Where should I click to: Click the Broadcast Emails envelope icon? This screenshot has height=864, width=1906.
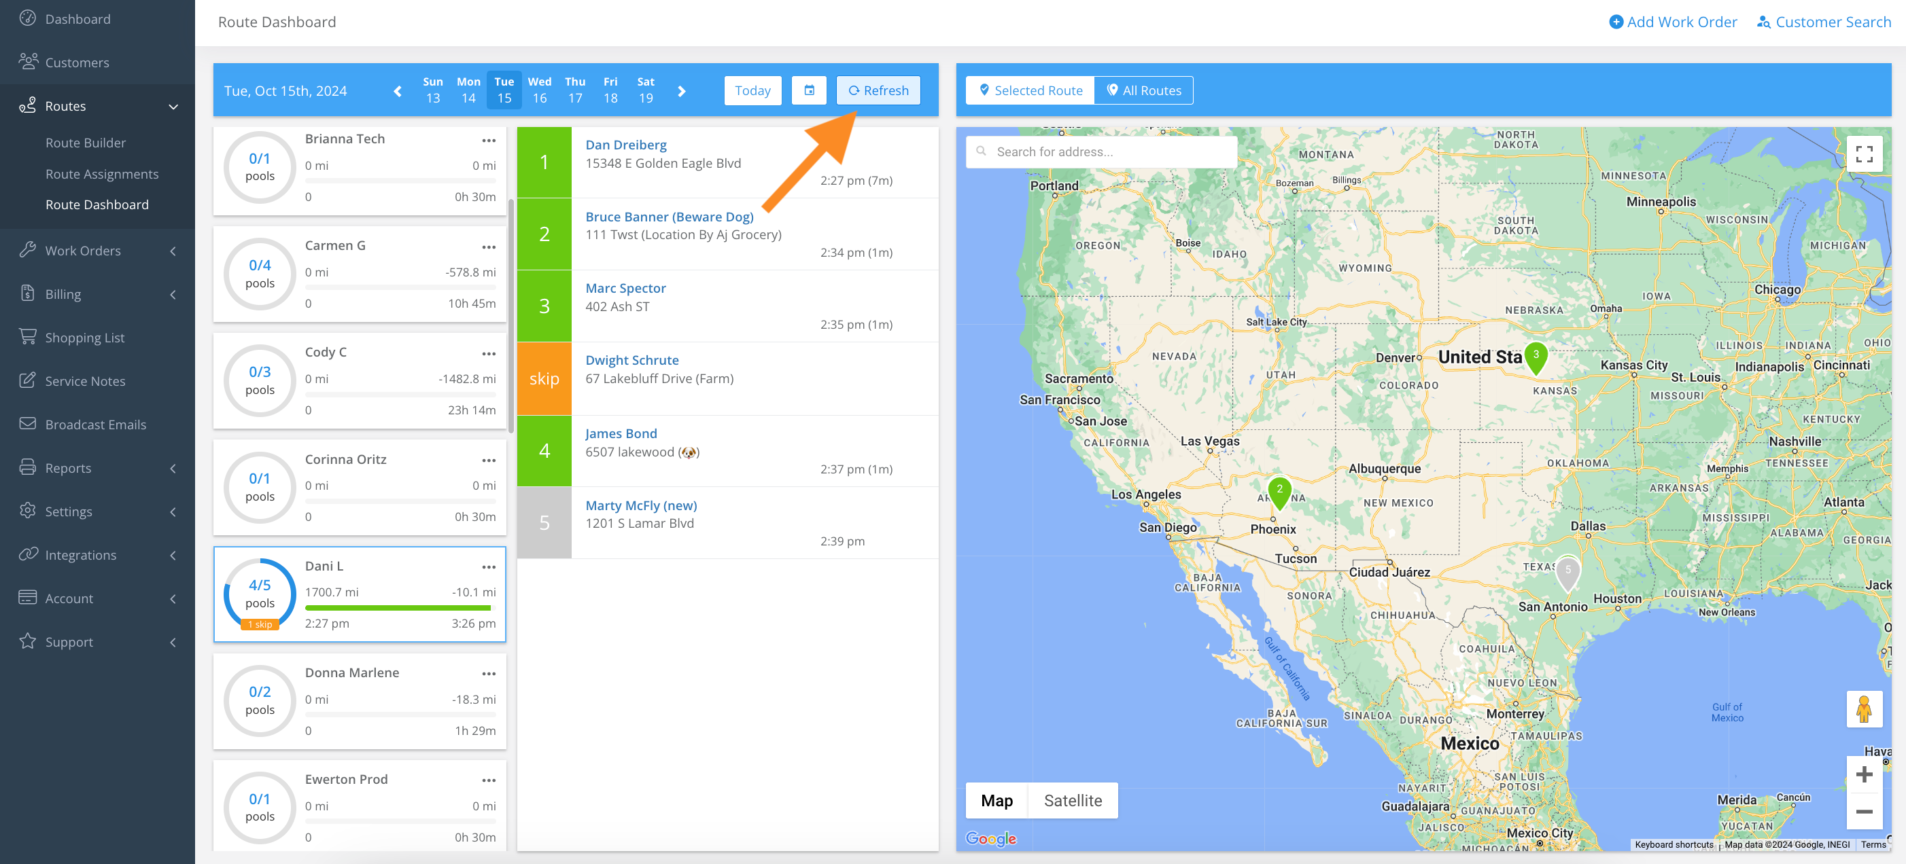[27, 425]
